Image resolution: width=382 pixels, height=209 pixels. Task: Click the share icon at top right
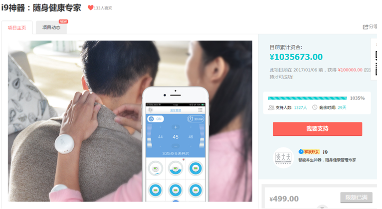[x=366, y=27]
